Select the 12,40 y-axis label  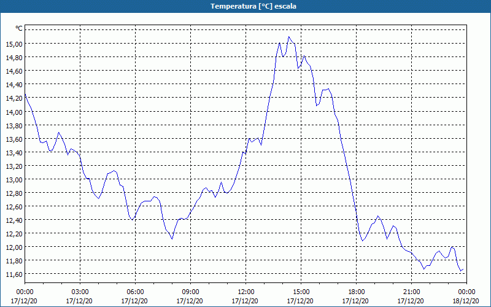coord(14,220)
